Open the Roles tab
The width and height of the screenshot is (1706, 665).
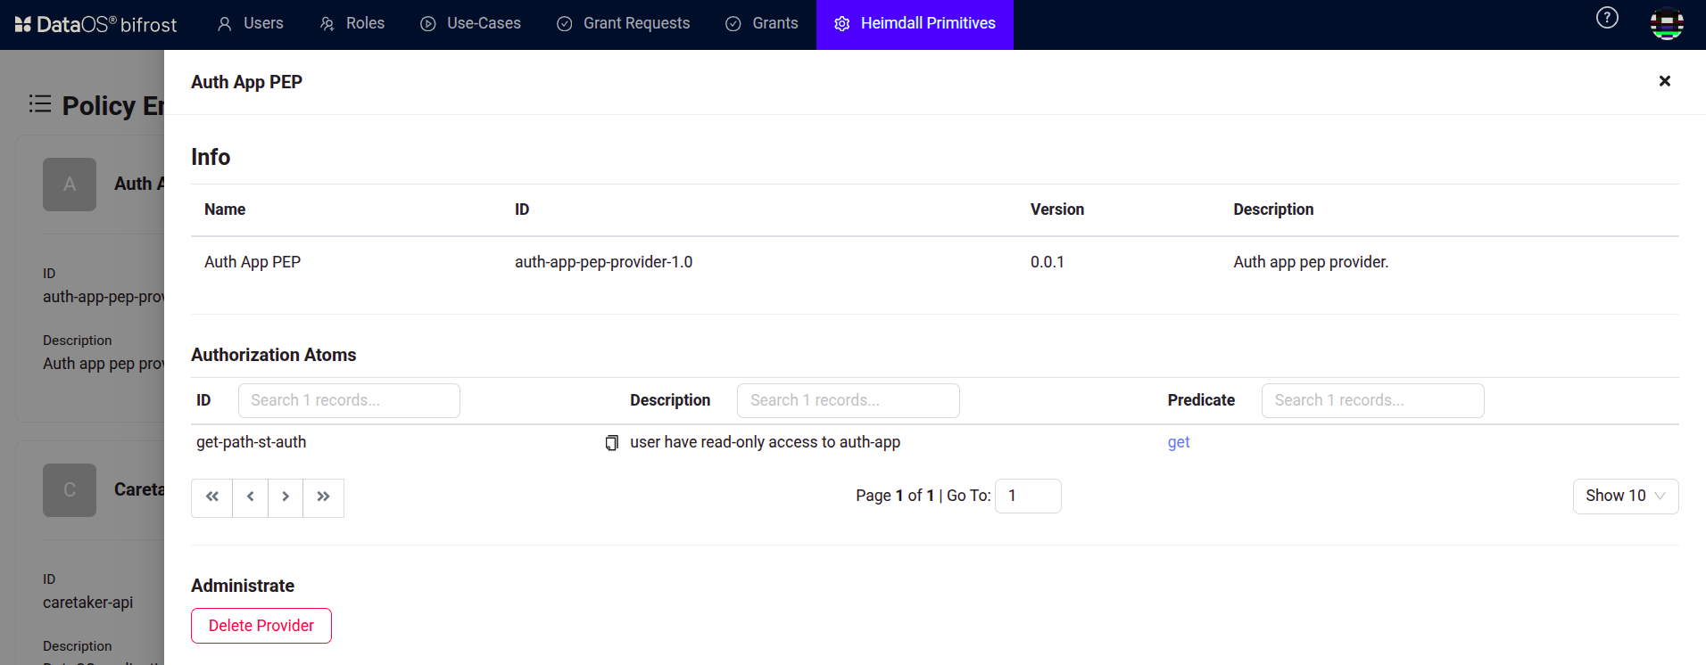[352, 24]
